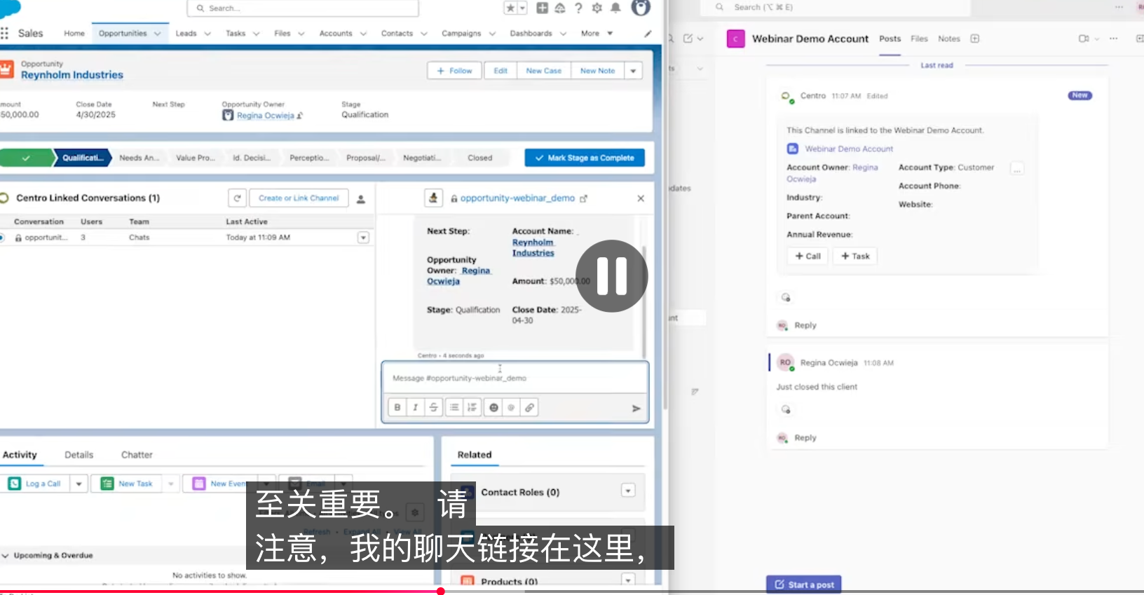
Task: Open the Salesforce App Launcher grid
Action: point(5,34)
